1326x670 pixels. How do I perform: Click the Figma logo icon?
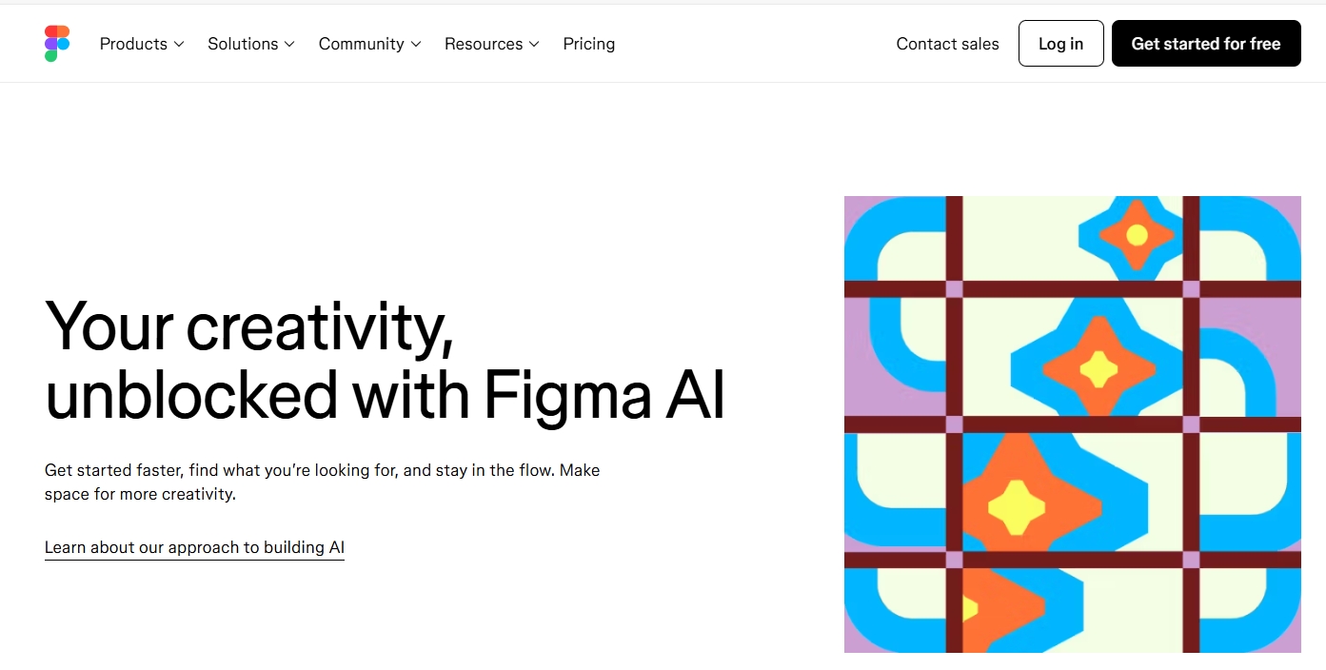(57, 44)
